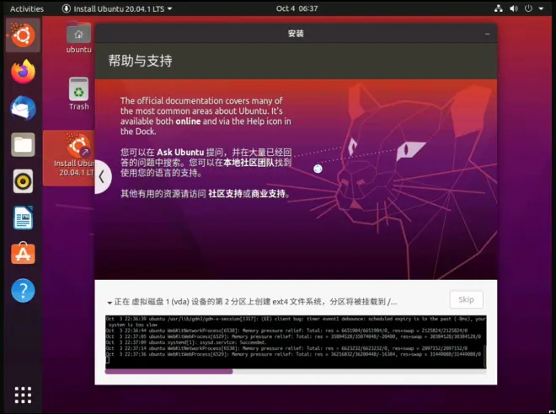Open Activities overview
556x414 pixels.
[27, 8]
